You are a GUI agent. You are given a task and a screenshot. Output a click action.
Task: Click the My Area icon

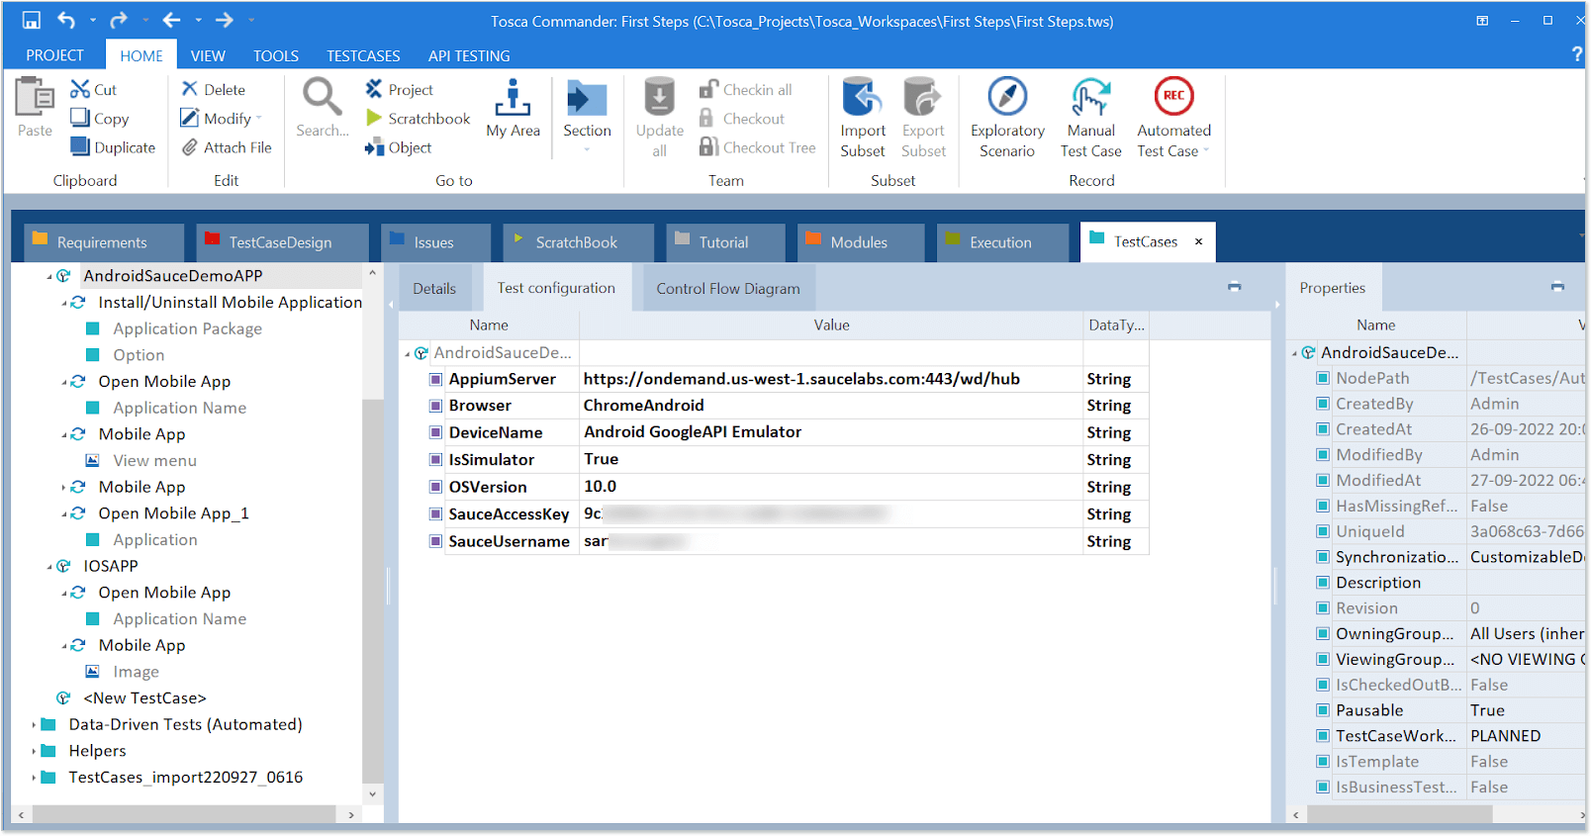pyautogui.click(x=513, y=98)
